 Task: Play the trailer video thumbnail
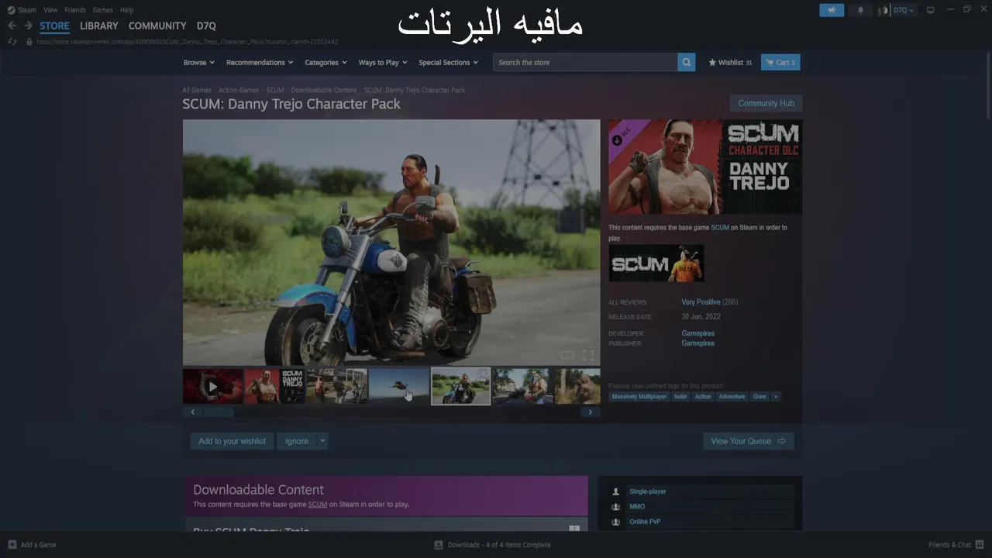pos(213,386)
